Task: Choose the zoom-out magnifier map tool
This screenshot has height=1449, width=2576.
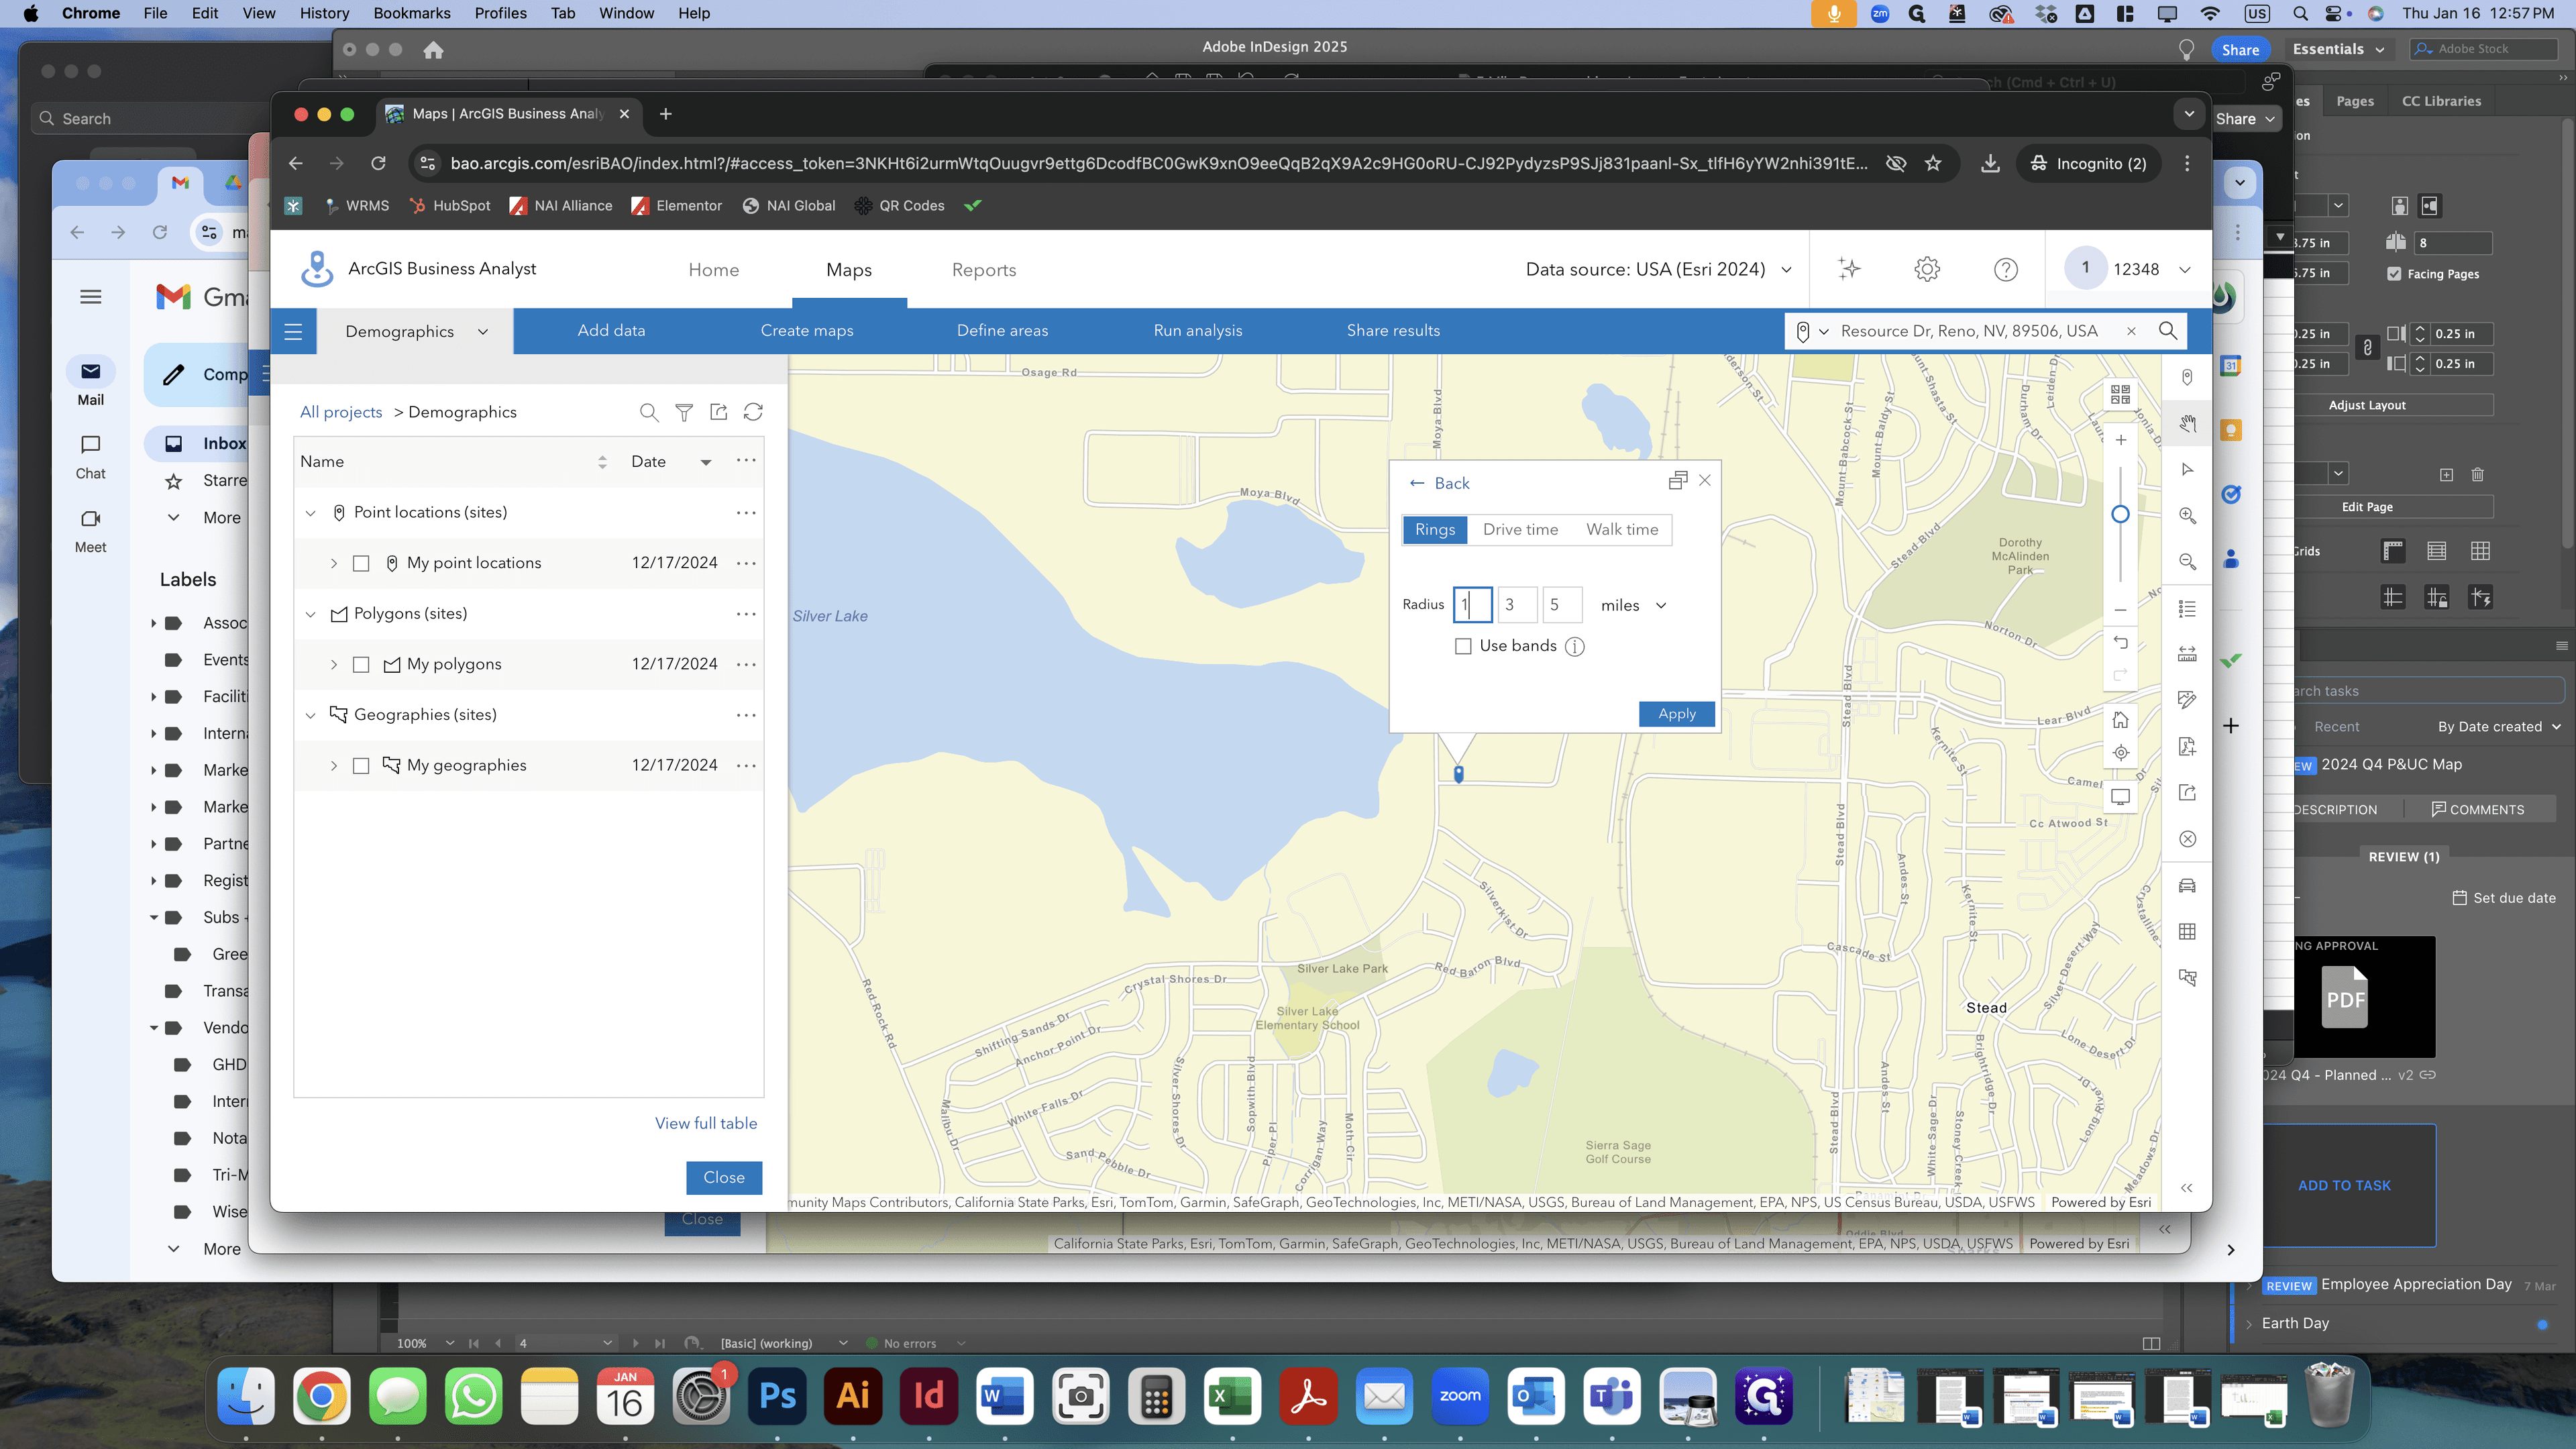Action: [x=2187, y=562]
